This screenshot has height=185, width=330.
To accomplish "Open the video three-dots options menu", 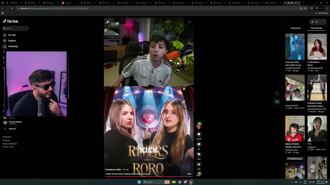I will pyautogui.click(x=189, y=22).
